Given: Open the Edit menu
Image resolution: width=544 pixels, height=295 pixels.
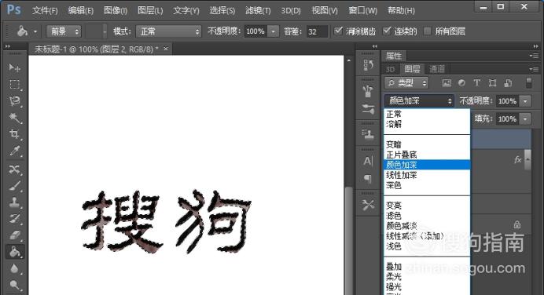Looking at the screenshot, I should point(80,10).
